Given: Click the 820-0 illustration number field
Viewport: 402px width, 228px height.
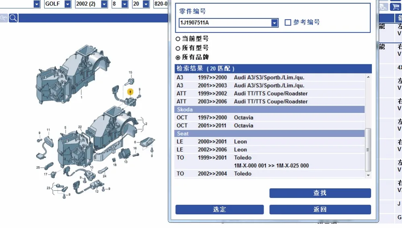Looking at the screenshot, I should coord(161,4).
